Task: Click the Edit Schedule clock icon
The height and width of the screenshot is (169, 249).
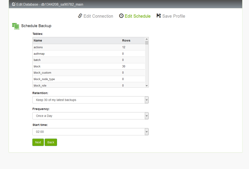Action: [121, 16]
